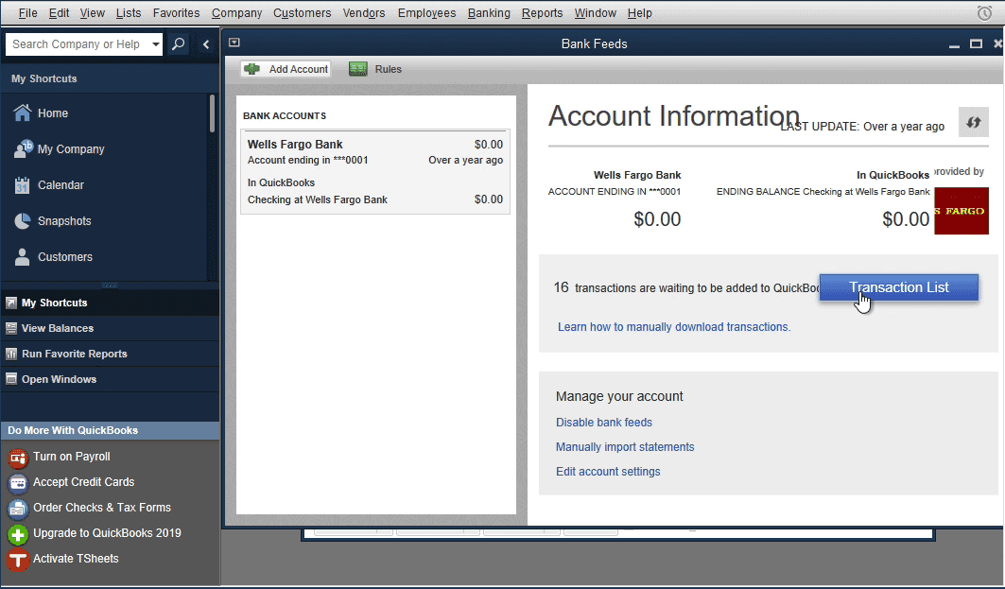Open the Banking menu
This screenshot has width=1005, height=589.
pyautogui.click(x=489, y=13)
